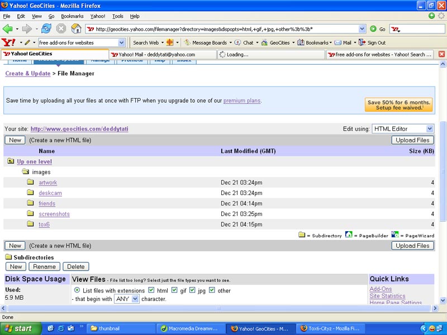This screenshot has width=447, height=335.
Task: Open the Tools menu
Action: tap(117, 16)
